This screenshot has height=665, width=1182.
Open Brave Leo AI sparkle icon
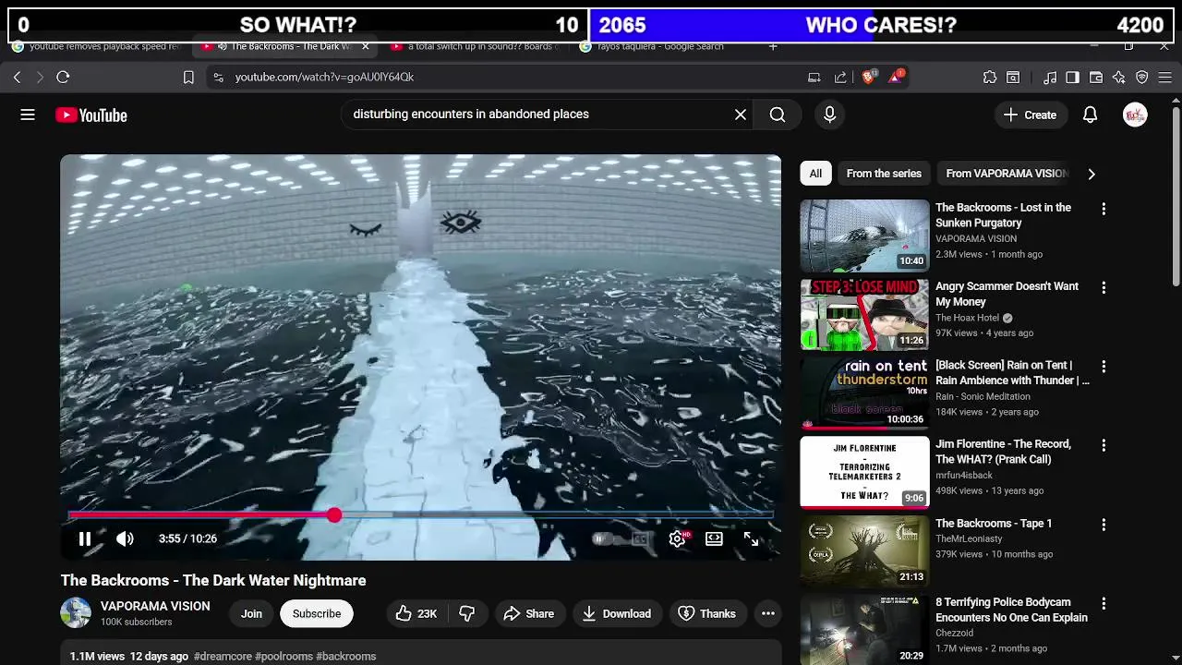(x=1119, y=78)
